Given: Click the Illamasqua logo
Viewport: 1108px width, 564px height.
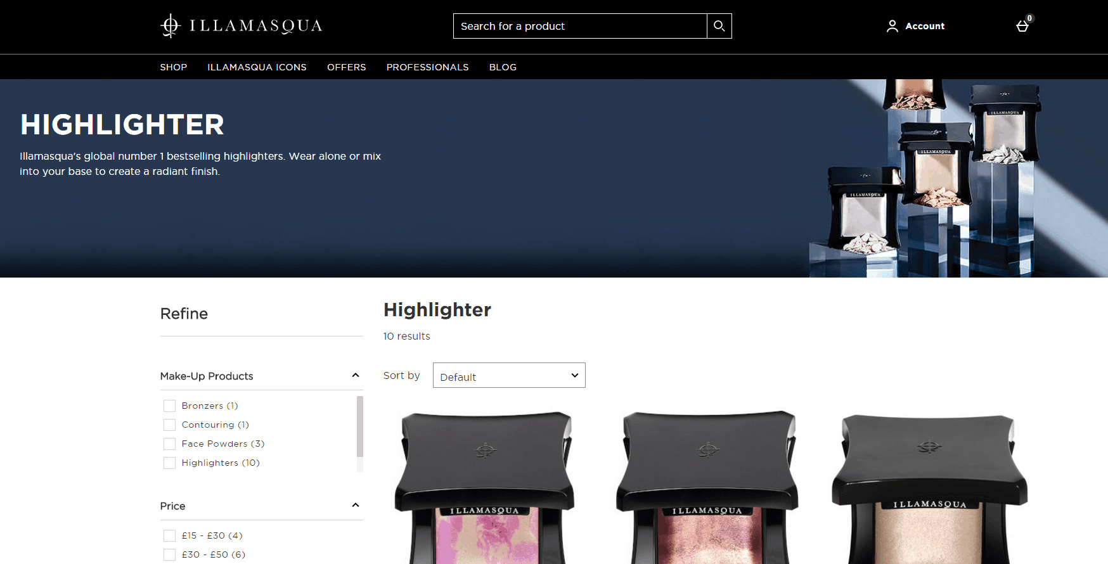Looking at the screenshot, I should point(242,26).
